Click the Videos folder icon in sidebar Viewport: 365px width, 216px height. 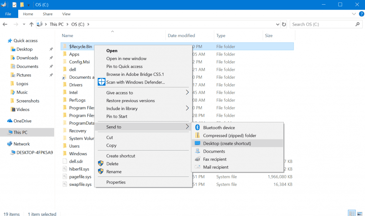pos(13,110)
